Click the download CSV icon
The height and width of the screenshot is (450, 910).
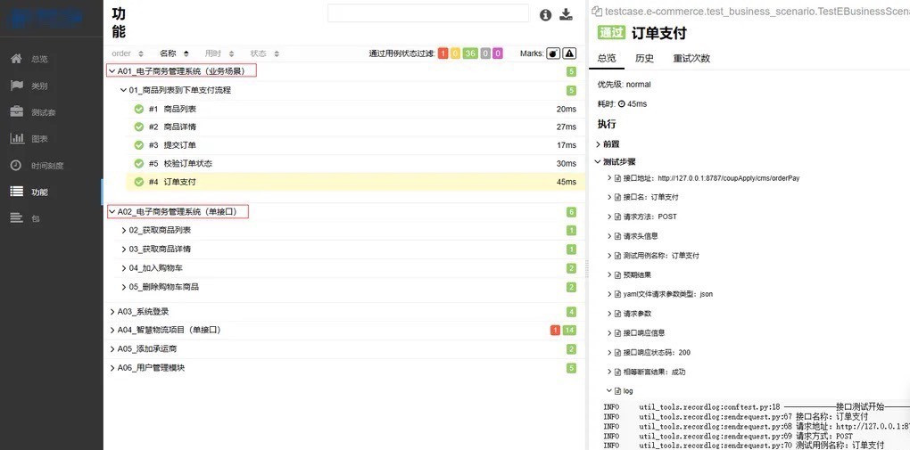566,14
